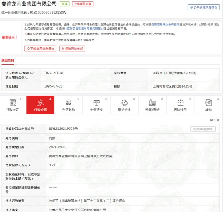Screen dimensions: 223x212
Task: Click 在线申请修复 button
Action: click(x=202, y=129)
